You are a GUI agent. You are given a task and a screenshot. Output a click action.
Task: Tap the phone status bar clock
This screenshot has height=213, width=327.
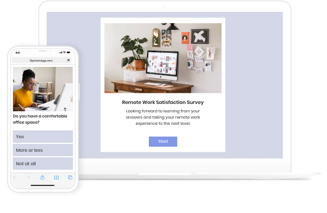click(18, 53)
